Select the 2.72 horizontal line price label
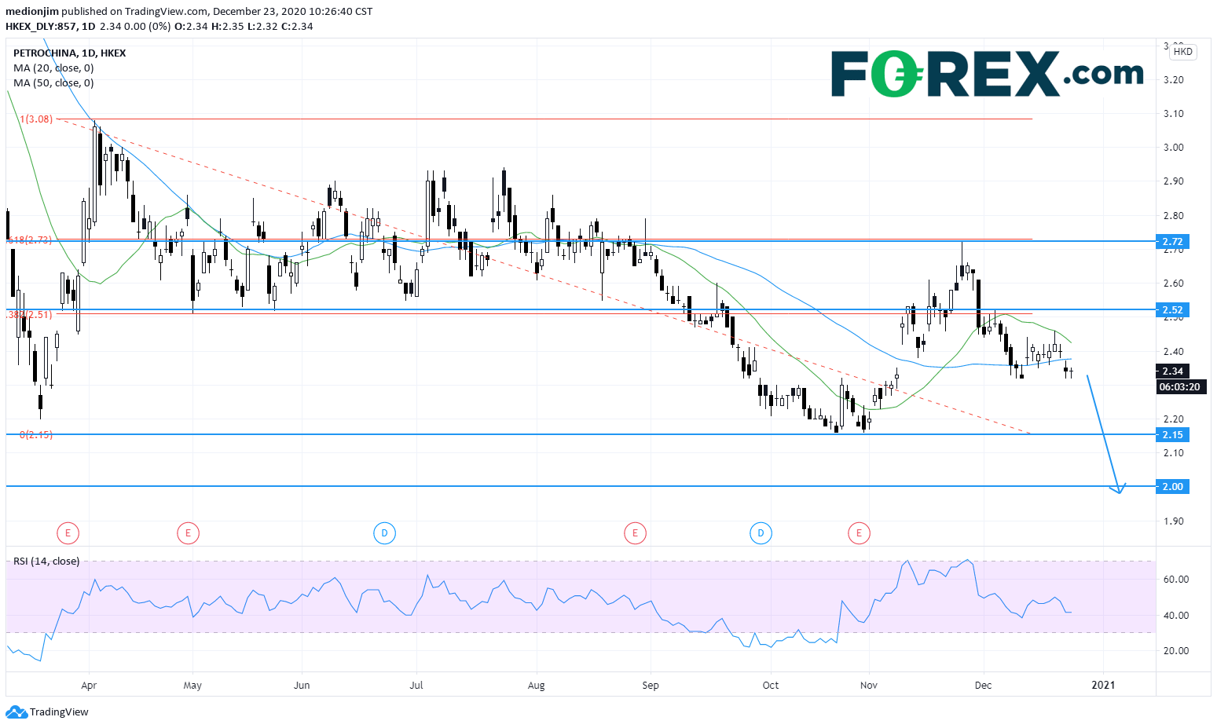The height and width of the screenshot is (728, 1217). (1172, 242)
